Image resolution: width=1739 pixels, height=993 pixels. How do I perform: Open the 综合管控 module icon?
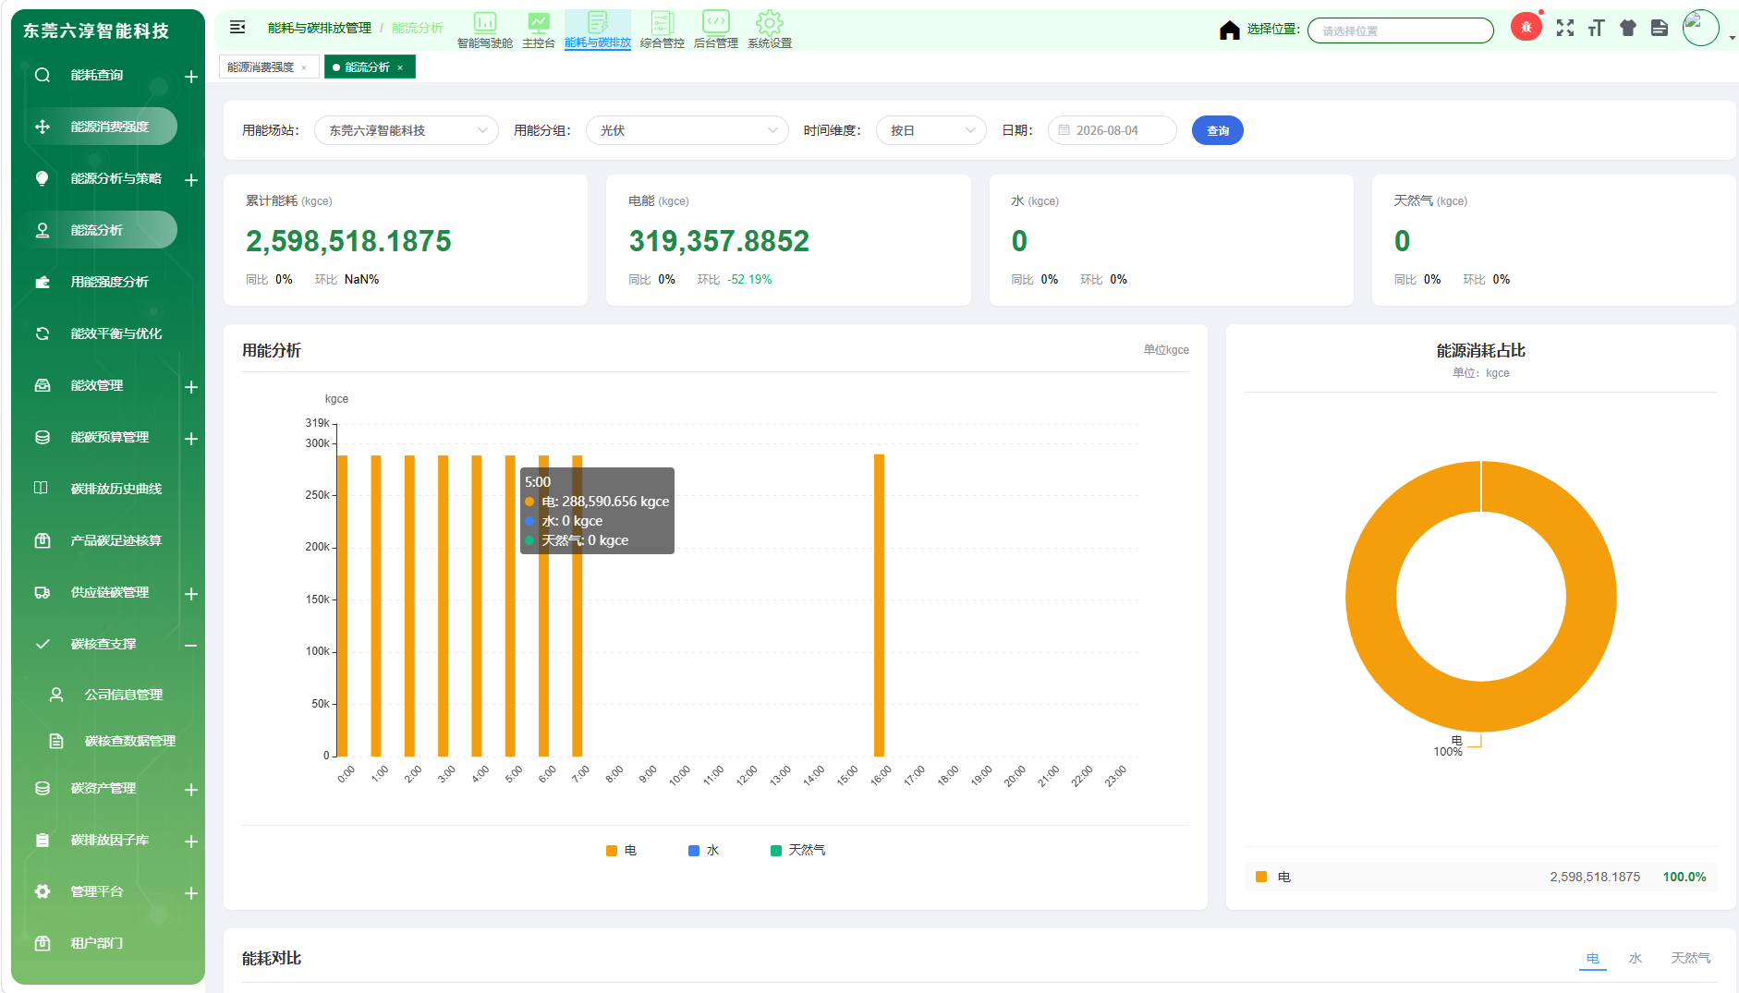[x=663, y=22]
